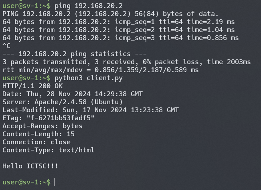This screenshot has height=190, width=261.
Task: Click the cursor at the last shell prompt
Action: tap(55, 182)
